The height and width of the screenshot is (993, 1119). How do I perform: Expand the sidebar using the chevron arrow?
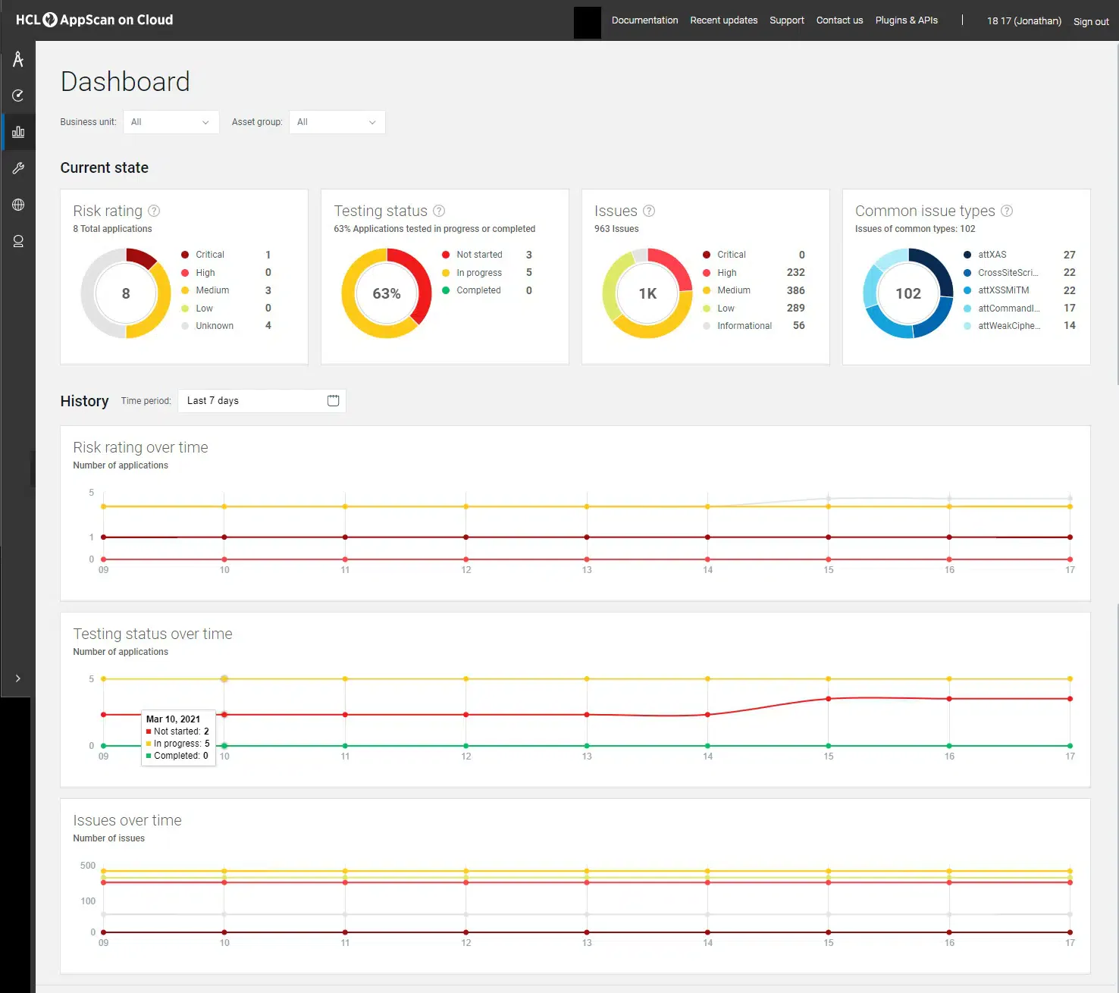pos(17,678)
